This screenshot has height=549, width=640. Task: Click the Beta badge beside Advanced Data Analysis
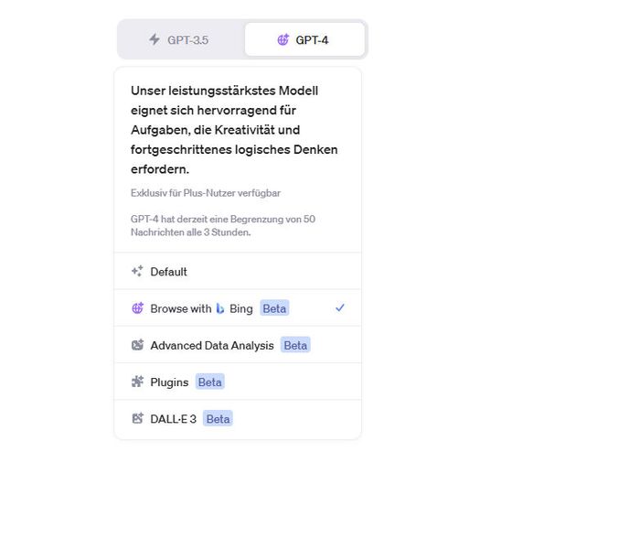[295, 345]
